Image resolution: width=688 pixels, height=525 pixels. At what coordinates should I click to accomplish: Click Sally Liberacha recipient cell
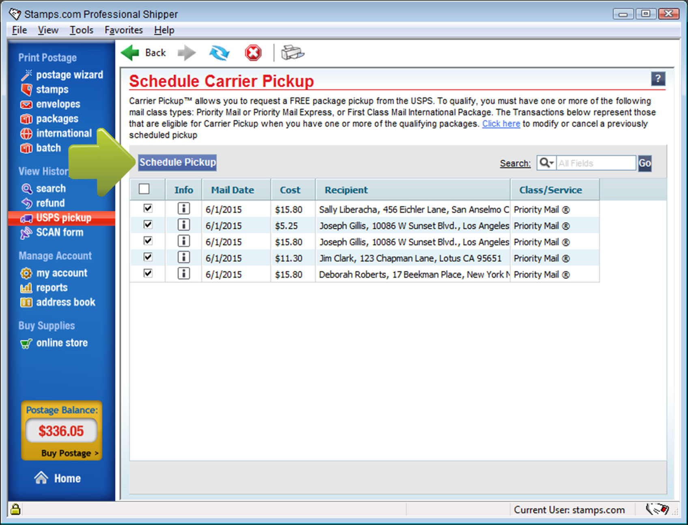413,210
